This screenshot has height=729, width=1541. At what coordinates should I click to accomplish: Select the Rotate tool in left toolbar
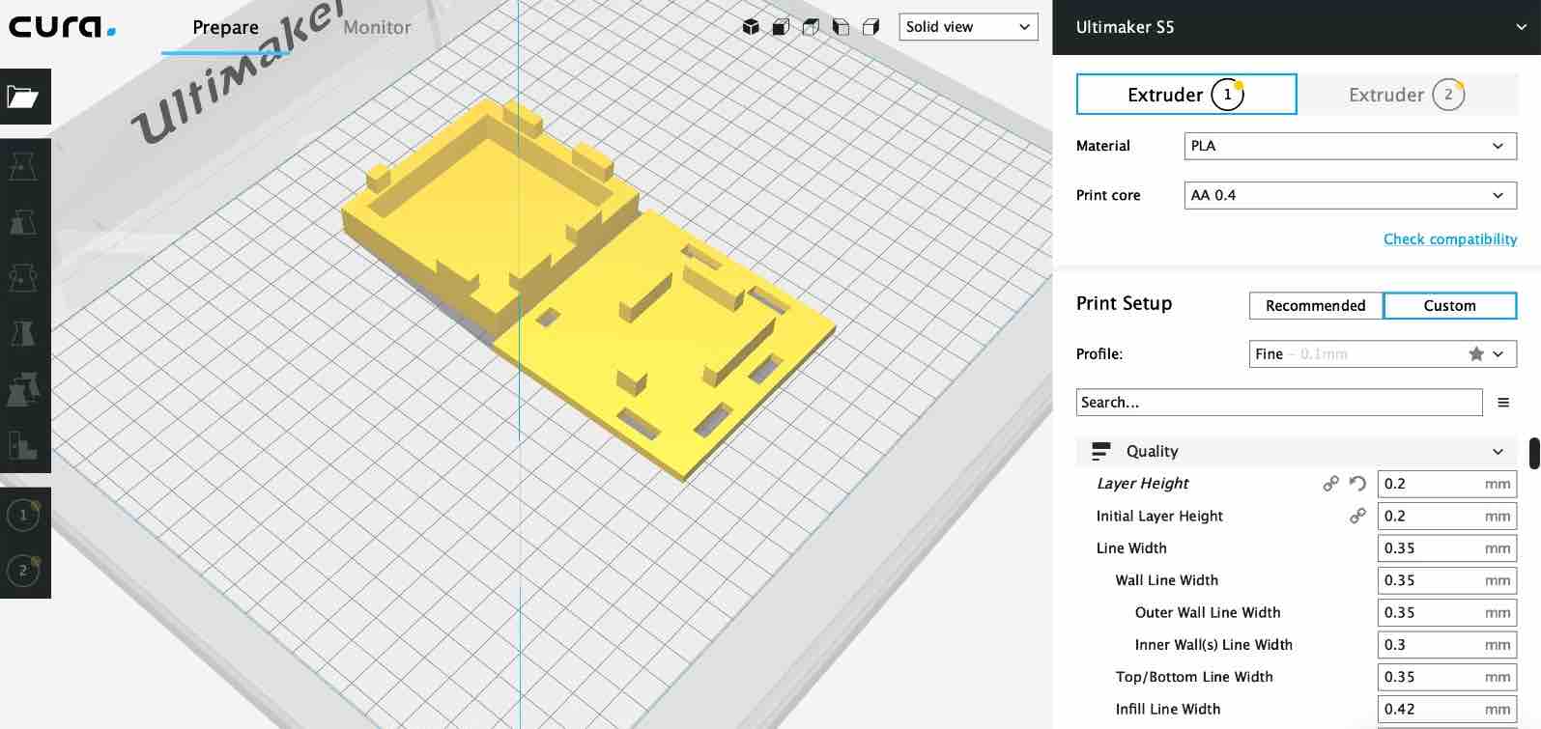coord(24,278)
